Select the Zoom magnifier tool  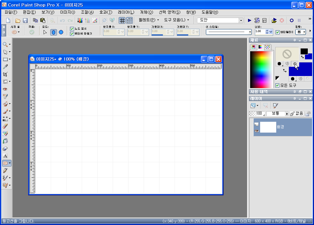tap(5, 45)
